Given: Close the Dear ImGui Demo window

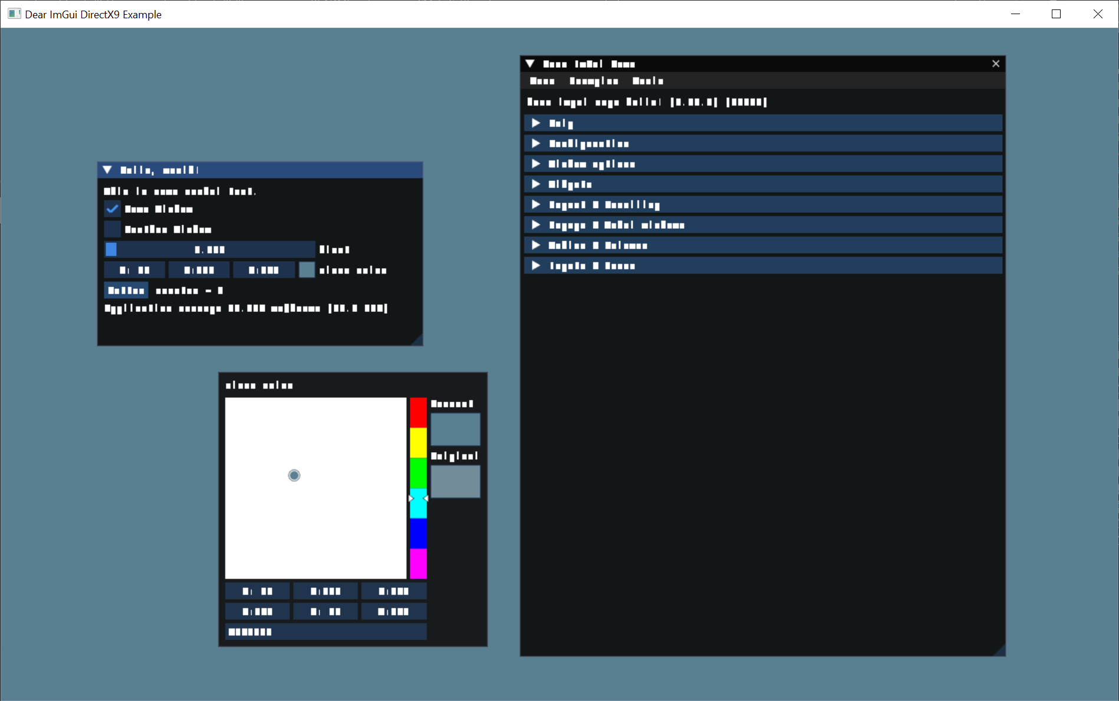Looking at the screenshot, I should coord(996,64).
